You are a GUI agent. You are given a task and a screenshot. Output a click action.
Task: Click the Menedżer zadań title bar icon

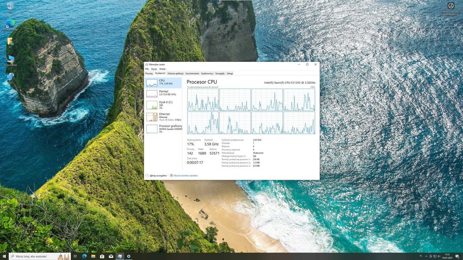click(147, 64)
